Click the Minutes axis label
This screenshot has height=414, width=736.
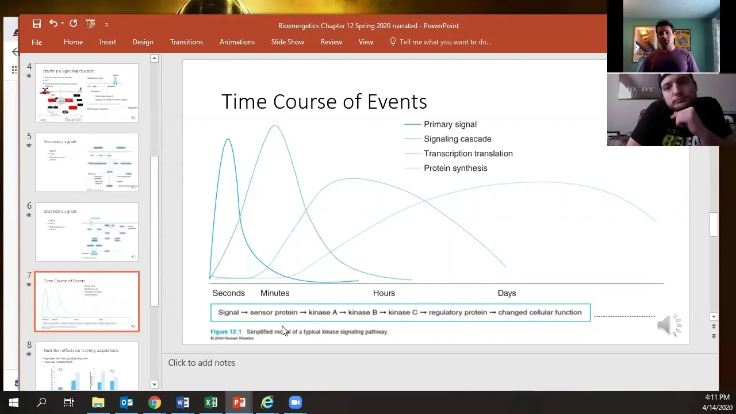pyautogui.click(x=275, y=293)
